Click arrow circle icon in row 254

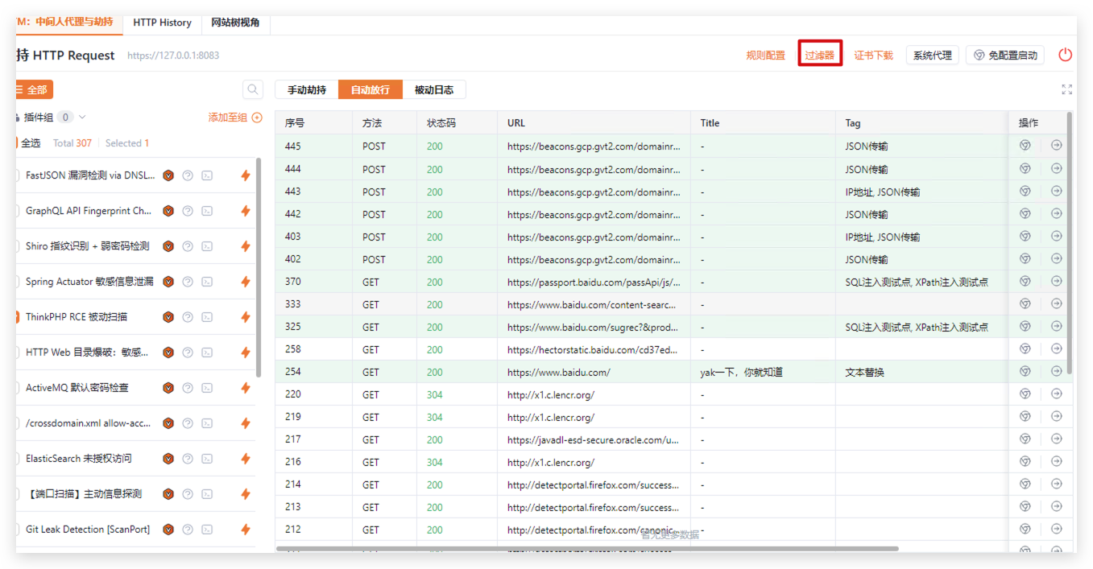[1056, 371]
